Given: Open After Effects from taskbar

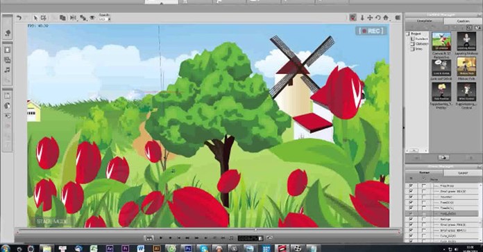Looking at the screenshot, I should pyautogui.click(x=110, y=249).
